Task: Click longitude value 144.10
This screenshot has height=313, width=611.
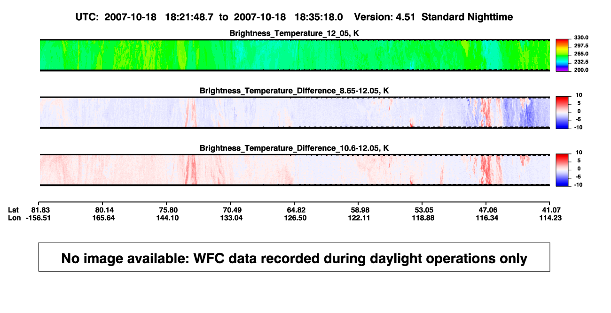Action: pos(168,218)
